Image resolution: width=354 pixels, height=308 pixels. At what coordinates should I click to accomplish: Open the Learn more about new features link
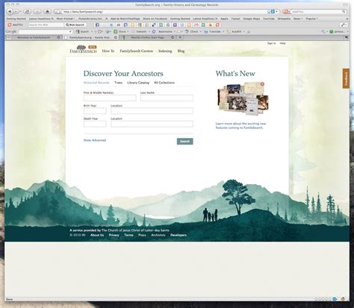pyautogui.click(x=240, y=125)
